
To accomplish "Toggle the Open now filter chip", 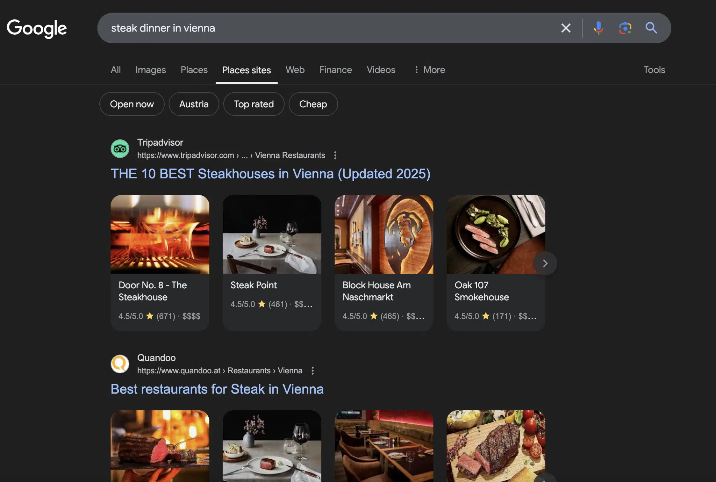I will [x=132, y=104].
